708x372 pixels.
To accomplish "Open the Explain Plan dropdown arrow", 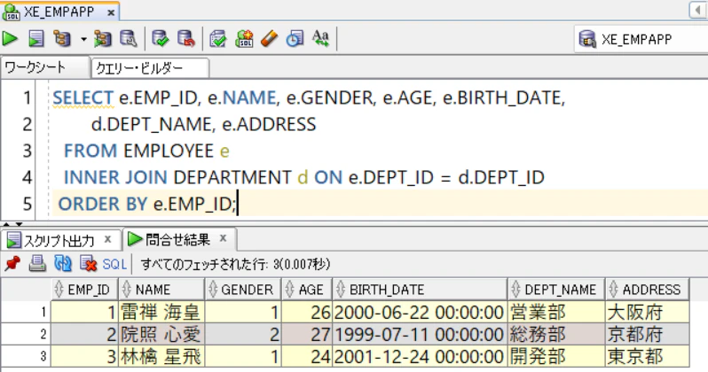I will [x=83, y=39].
